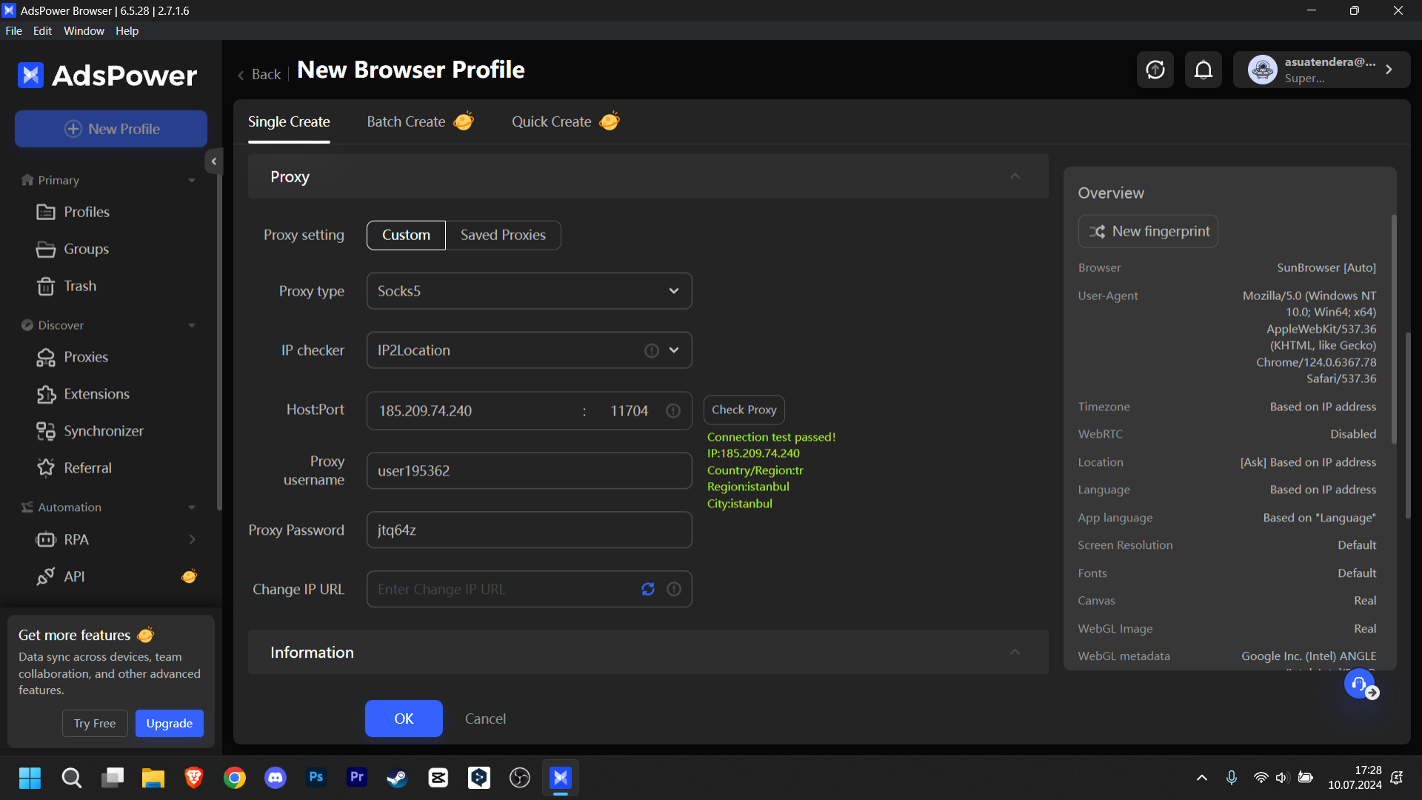The width and height of the screenshot is (1422, 800).
Task: Click the Proxy username field
Action: 529,471
